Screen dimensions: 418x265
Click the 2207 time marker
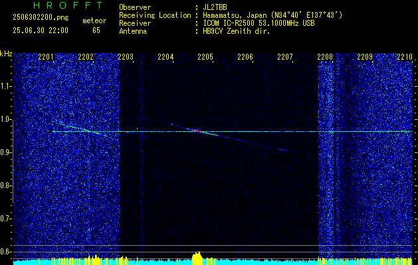point(284,57)
